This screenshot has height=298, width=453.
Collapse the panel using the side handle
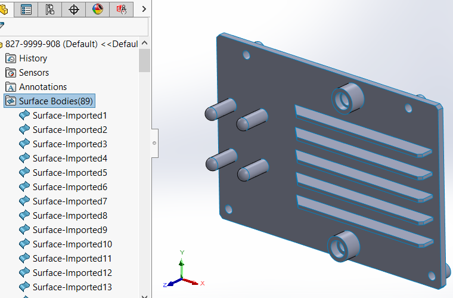click(x=154, y=143)
